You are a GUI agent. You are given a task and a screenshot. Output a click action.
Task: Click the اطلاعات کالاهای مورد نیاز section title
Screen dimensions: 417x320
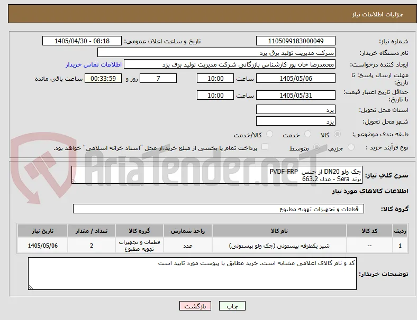tap(370, 191)
